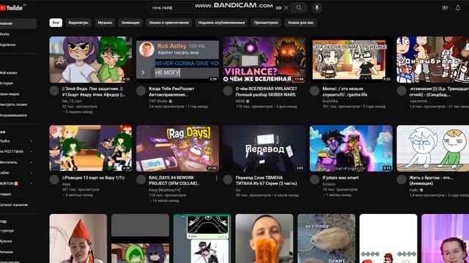Select the 'Просмотрено' filter chip
This screenshot has width=469, height=263.
click(x=266, y=23)
